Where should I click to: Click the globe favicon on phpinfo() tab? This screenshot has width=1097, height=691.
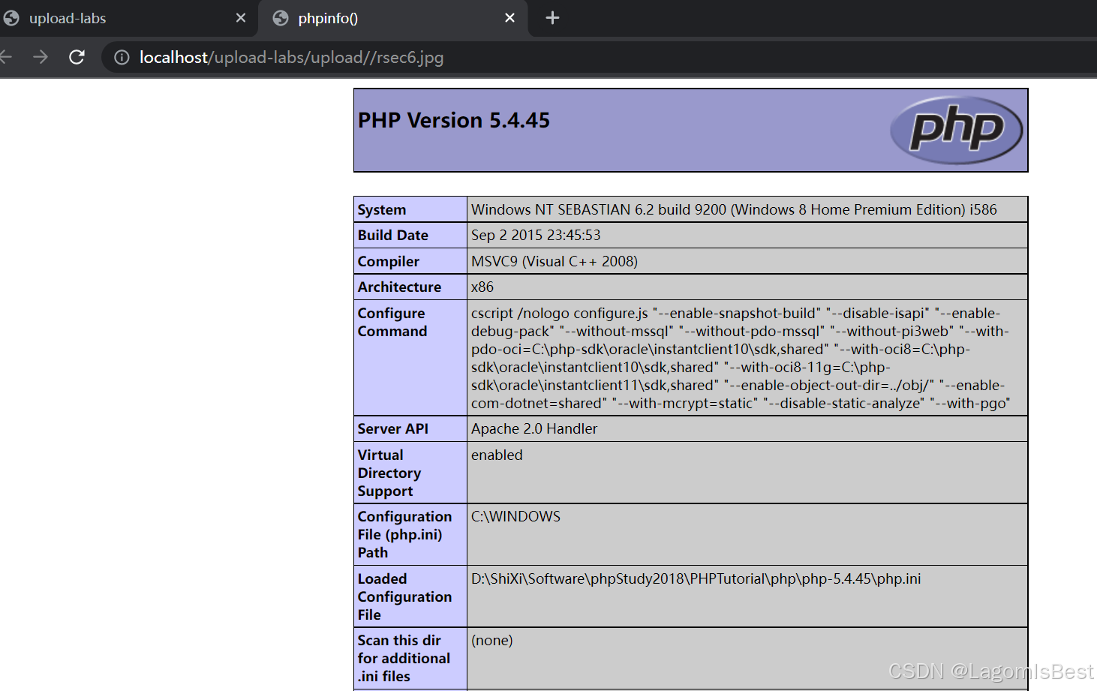(x=281, y=18)
